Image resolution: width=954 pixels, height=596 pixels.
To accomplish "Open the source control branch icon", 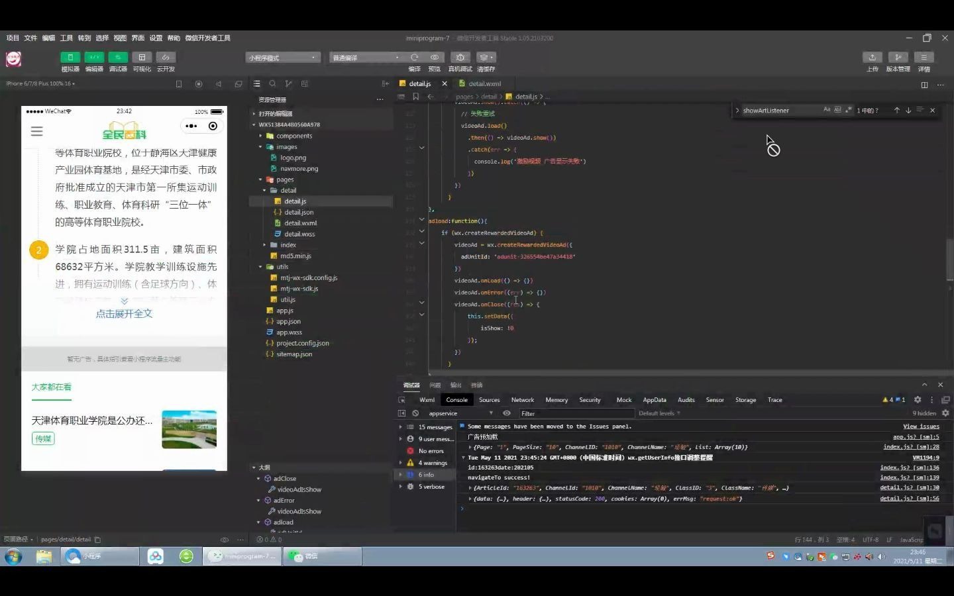I will 289,84.
